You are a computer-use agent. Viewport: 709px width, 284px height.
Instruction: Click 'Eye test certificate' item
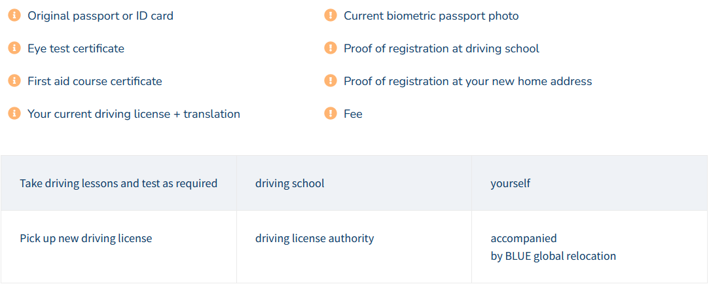tap(76, 48)
